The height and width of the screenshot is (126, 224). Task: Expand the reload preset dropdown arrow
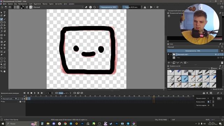(98, 7)
